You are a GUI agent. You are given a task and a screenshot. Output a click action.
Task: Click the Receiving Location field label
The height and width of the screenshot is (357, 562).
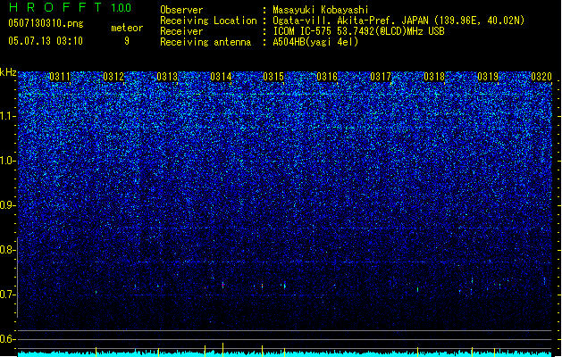click(x=208, y=21)
